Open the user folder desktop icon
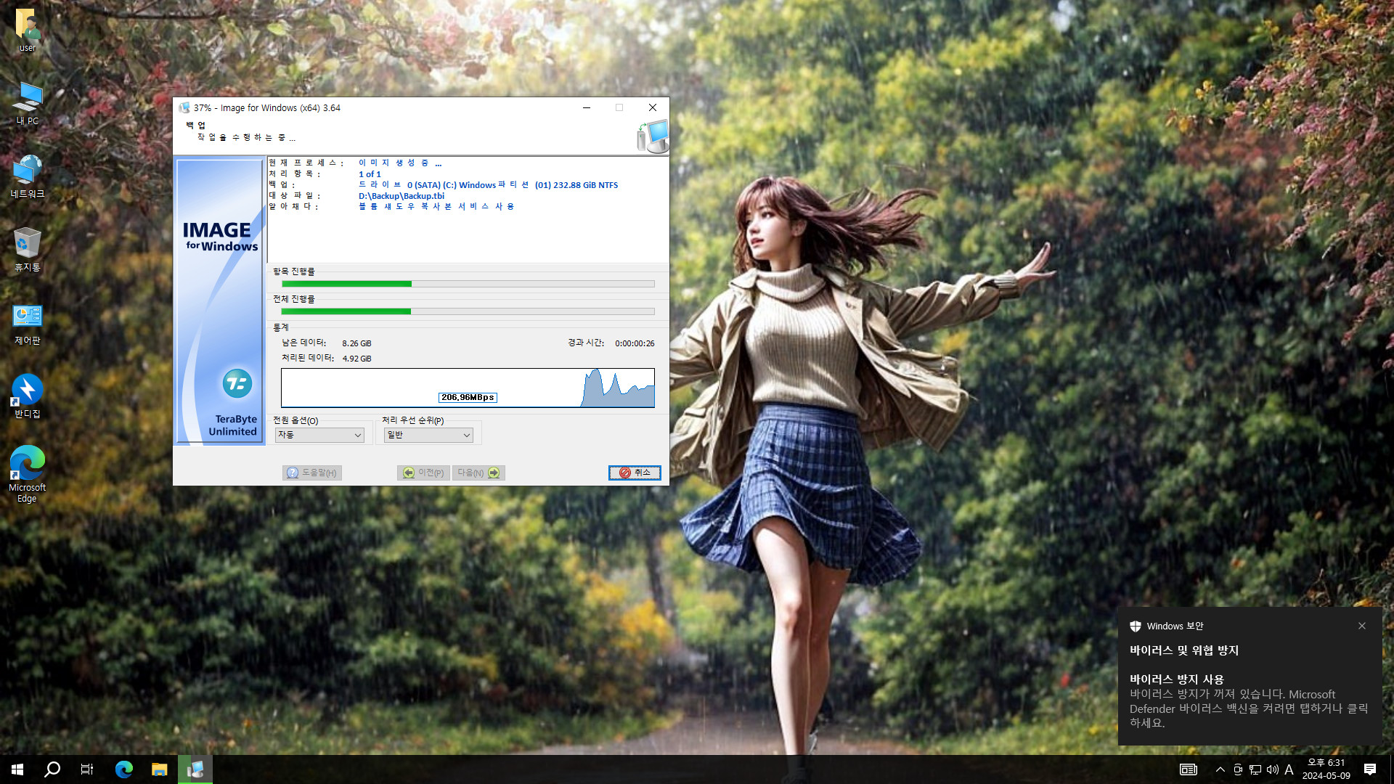The height and width of the screenshot is (784, 1394). pos(28,30)
